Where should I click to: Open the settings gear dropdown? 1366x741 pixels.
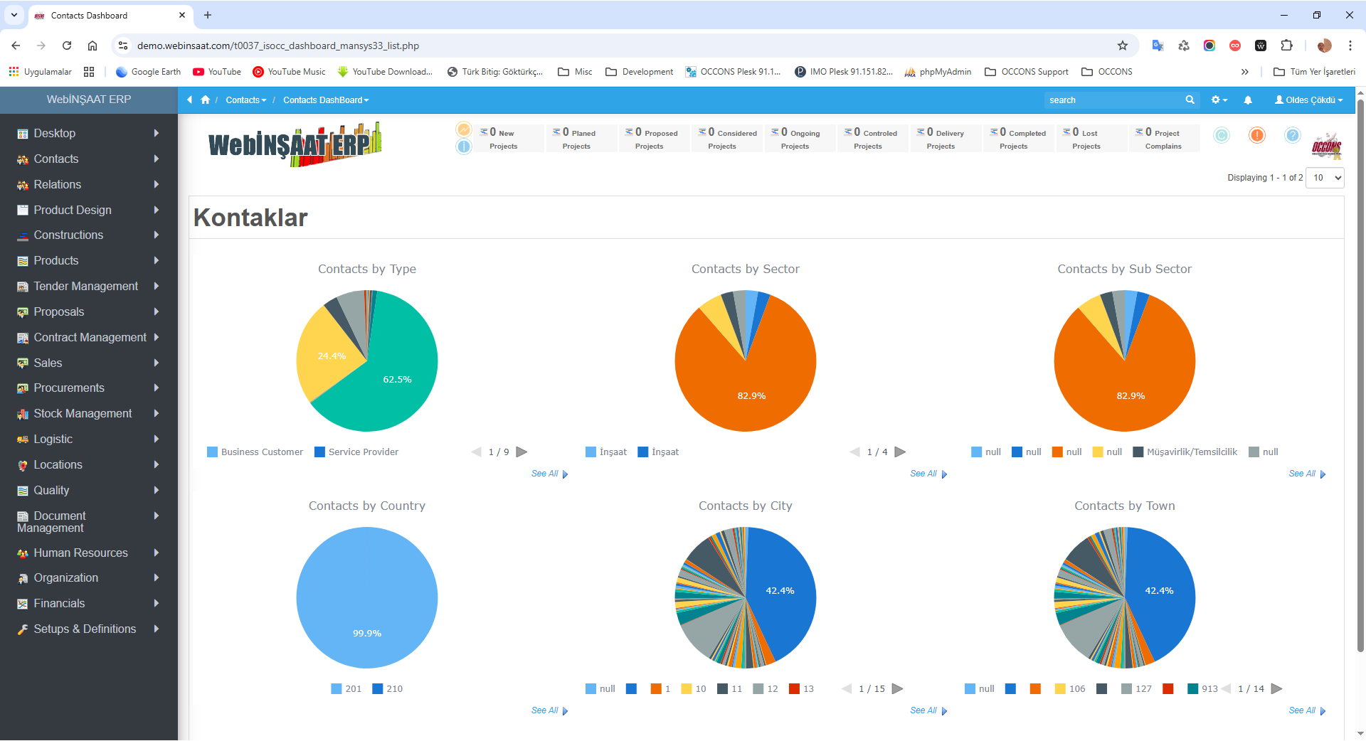coord(1219,100)
